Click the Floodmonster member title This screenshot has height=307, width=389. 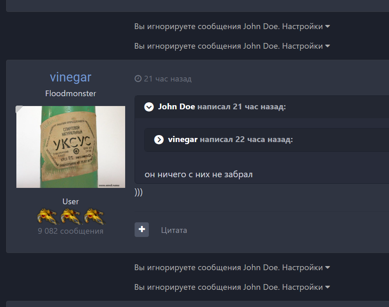[x=70, y=93]
